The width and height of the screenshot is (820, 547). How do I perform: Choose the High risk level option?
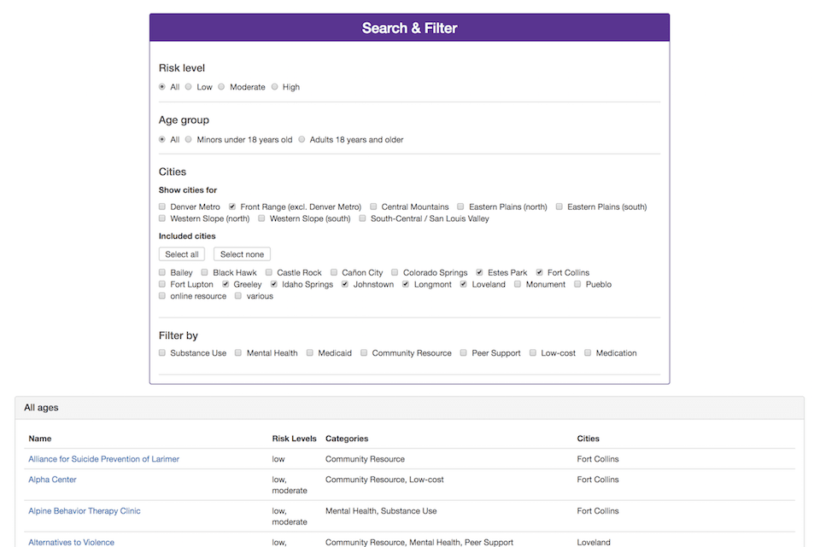point(274,87)
